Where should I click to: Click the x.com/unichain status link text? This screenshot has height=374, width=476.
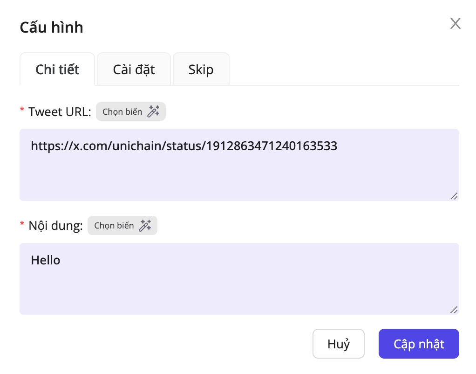(184, 146)
